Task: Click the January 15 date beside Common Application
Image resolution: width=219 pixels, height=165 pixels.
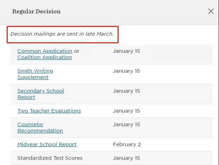Action: [126, 51]
